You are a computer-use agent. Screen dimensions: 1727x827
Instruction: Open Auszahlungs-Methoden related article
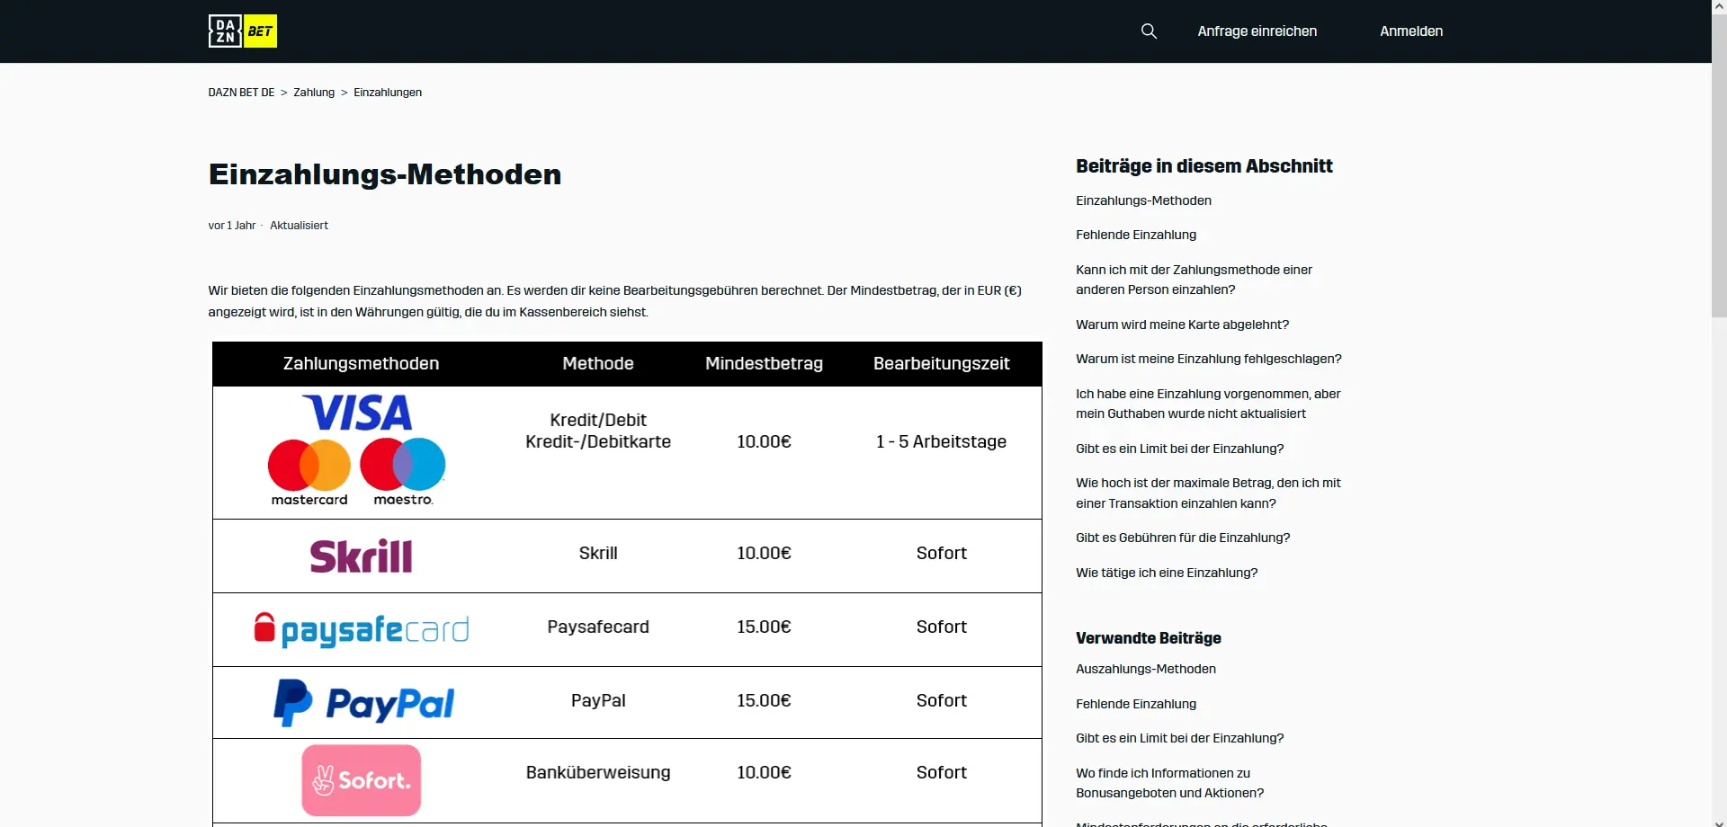(1146, 669)
